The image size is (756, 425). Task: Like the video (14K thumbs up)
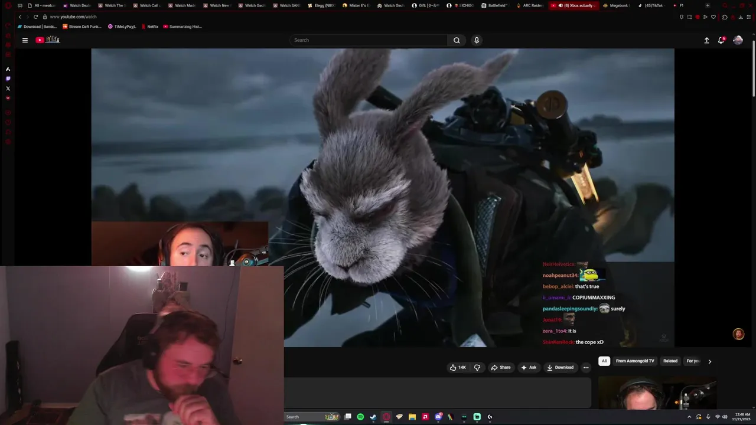coord(458,367)
